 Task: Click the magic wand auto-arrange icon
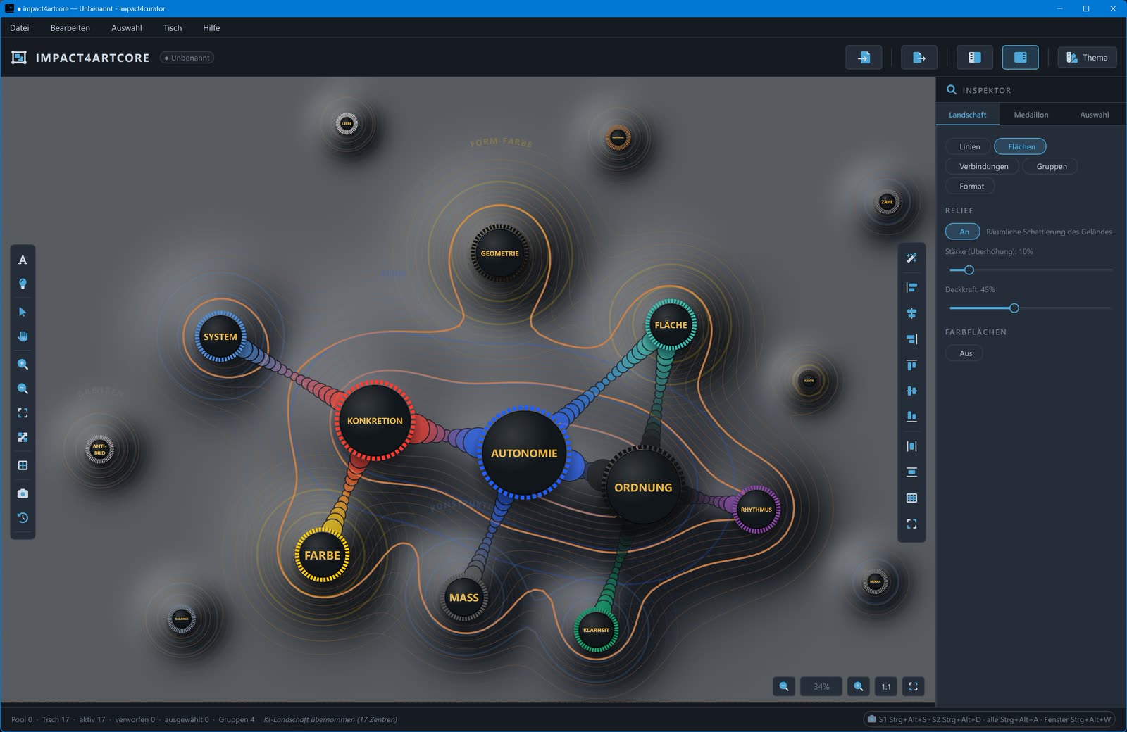[911, 258]
